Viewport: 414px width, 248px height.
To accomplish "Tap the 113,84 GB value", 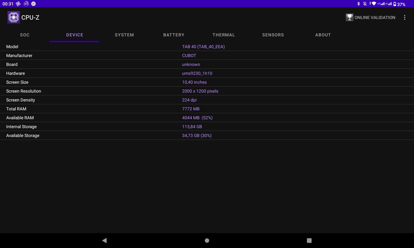I will coord(192,127).
